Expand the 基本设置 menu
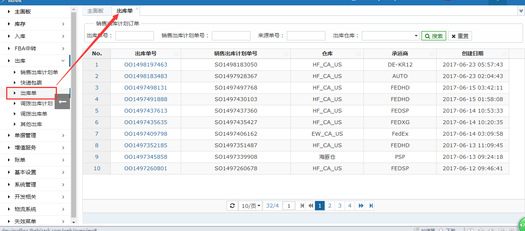Screen dimensions: 525x231 click(35, 172)
